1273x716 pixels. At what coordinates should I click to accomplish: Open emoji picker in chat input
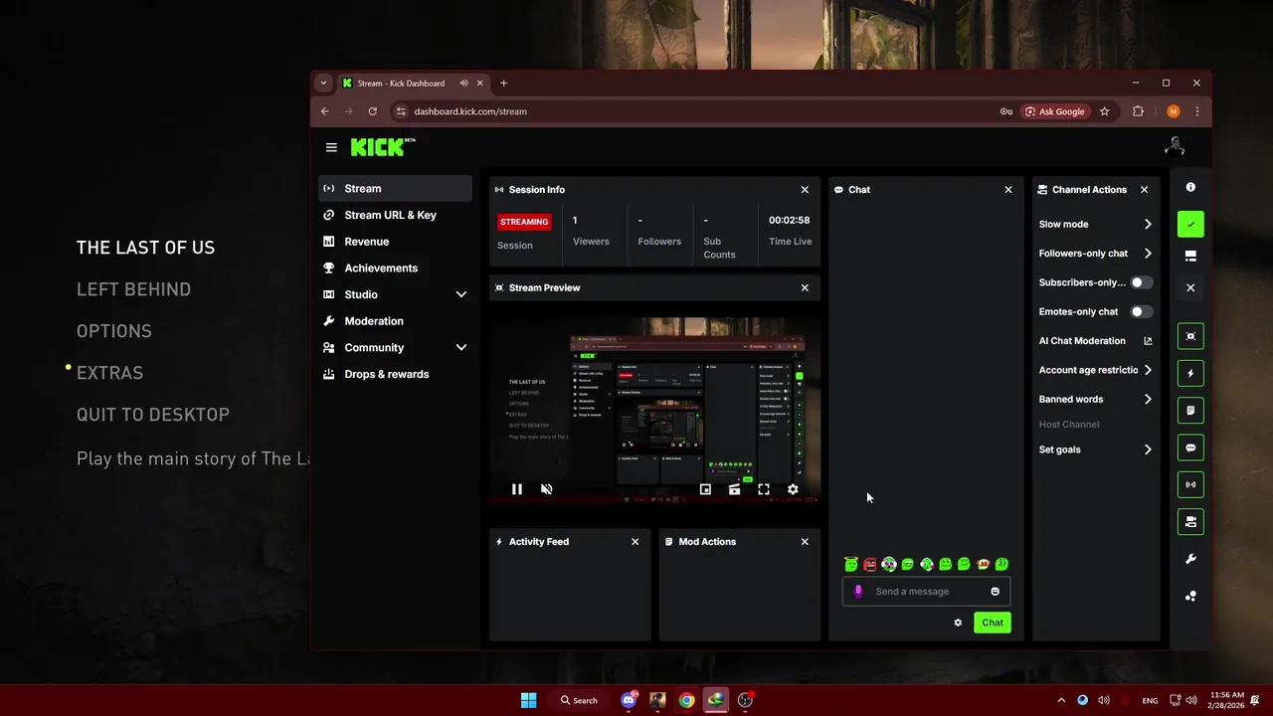tap(995, 592)
